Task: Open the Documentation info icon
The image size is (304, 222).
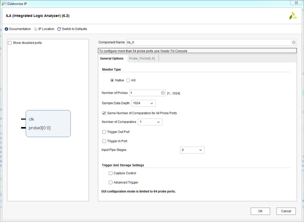Action: (6, 29)
